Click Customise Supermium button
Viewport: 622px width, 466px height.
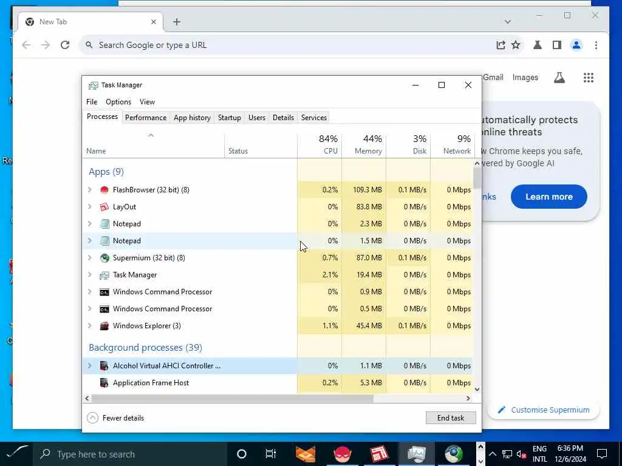click(543, 410)
